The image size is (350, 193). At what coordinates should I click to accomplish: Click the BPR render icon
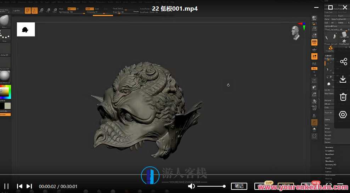[314, 18]
